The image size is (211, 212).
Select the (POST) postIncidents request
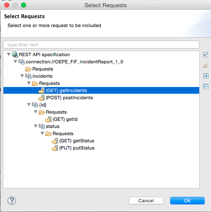(x=69, y=98)
